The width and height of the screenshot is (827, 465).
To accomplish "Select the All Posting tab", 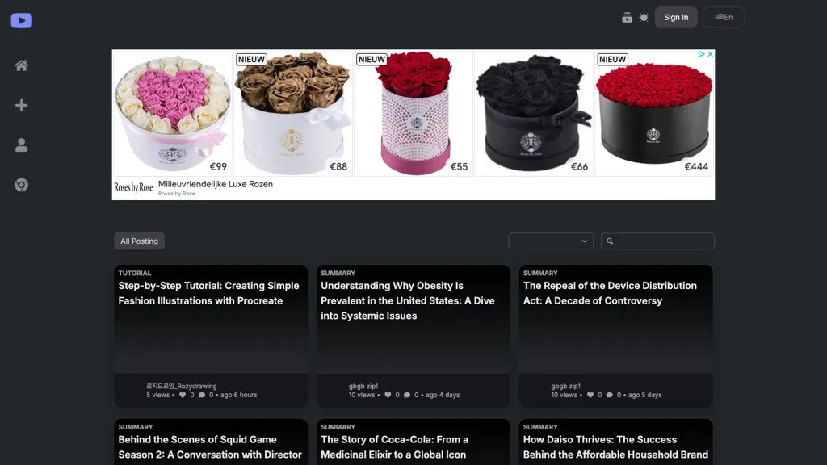I will click(139, 241).
